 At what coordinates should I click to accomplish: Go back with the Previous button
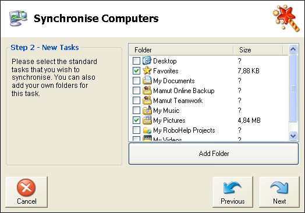point(233,192)
